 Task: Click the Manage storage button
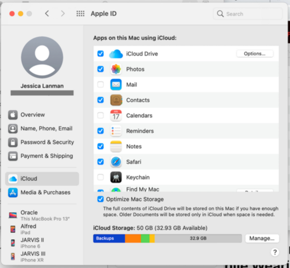coord(262,238)
